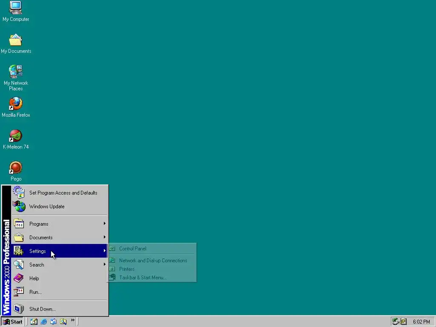Click the Taskbar & Start Menu icon

(112, 277)
